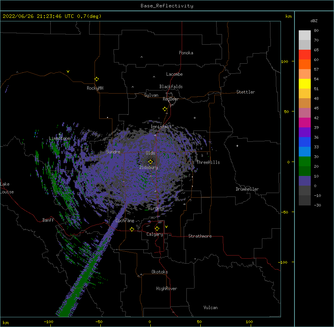This screenshot has width=334, height=327.
Task: Click the Limestone label
Action: point(59,138)
